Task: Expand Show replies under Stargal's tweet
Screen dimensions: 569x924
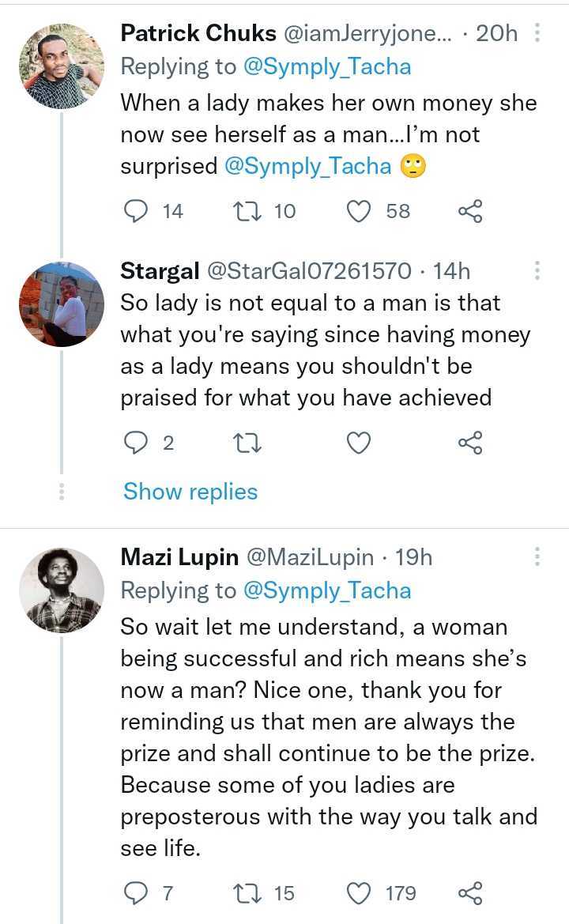Action: [x=190, y=492]
